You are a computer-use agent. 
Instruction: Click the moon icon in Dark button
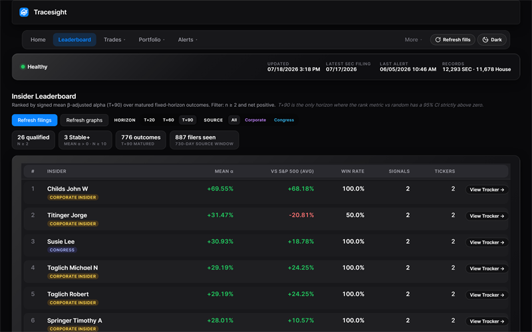[x=485, y=40]
